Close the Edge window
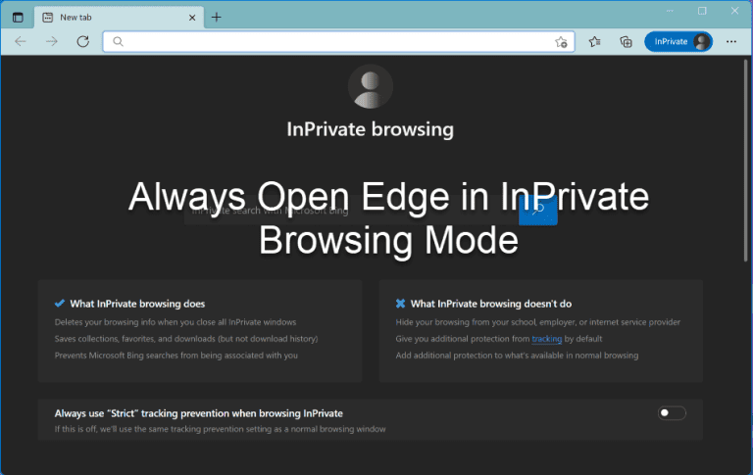Image resolution: width=753 pixels, height=475 pixels. 734,11
